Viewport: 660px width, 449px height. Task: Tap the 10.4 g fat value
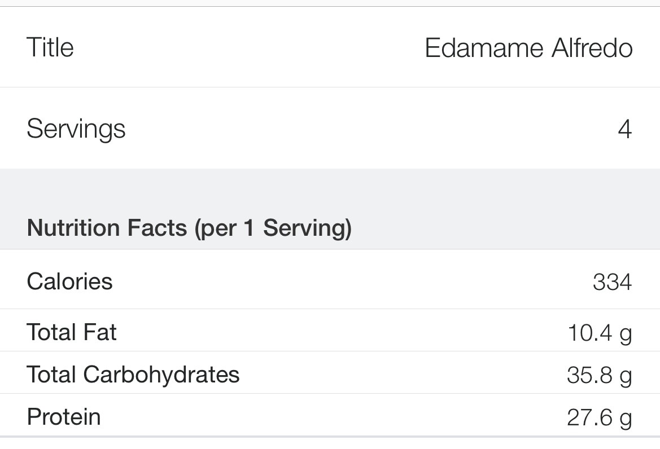pyautogui.click(x=599, y=333)
